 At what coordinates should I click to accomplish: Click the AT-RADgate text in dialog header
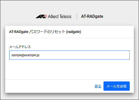pos(19,32)
